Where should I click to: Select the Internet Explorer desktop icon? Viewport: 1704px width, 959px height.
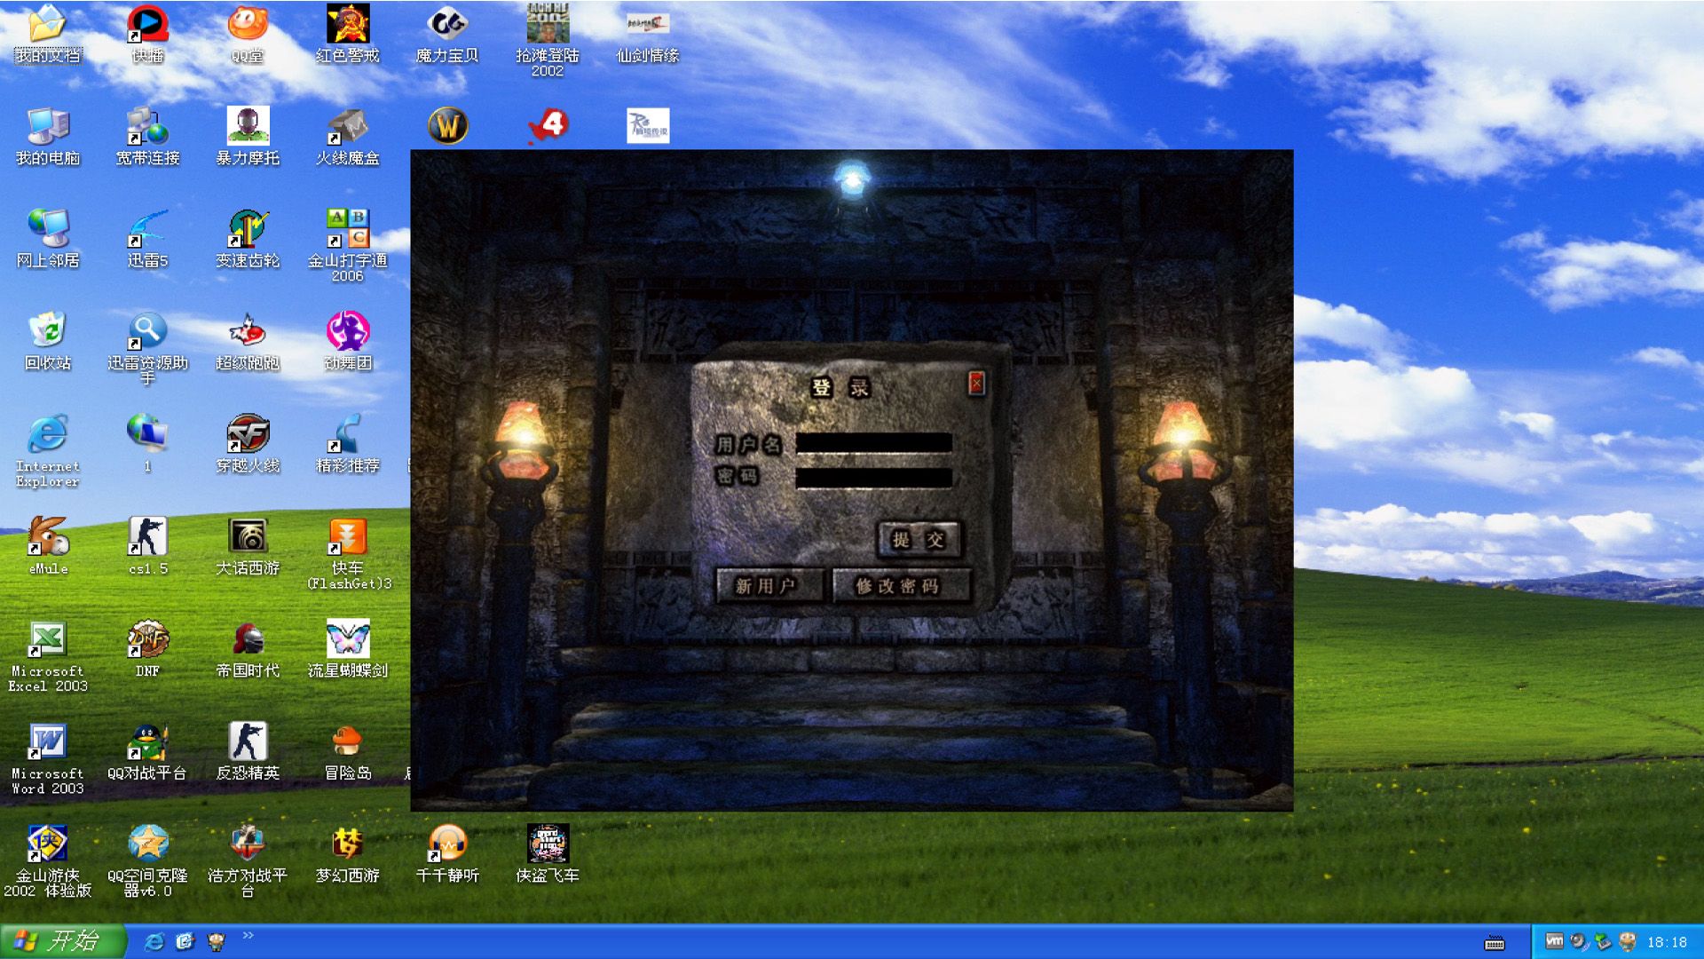click(x=48, y=451)
